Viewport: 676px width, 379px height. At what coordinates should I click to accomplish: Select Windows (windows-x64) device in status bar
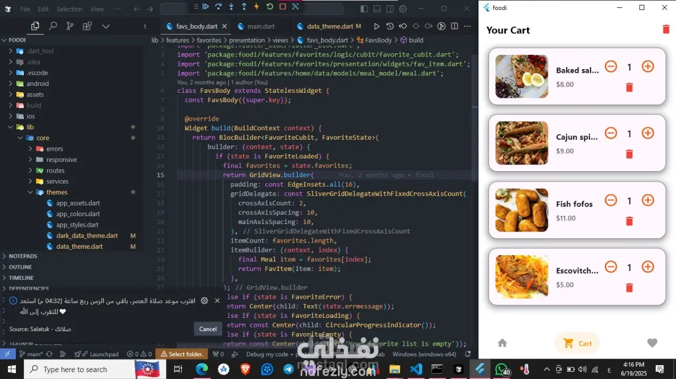424,354
